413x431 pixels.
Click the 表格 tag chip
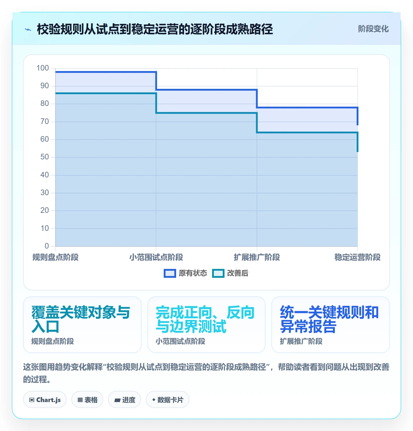tap(87, 400)
